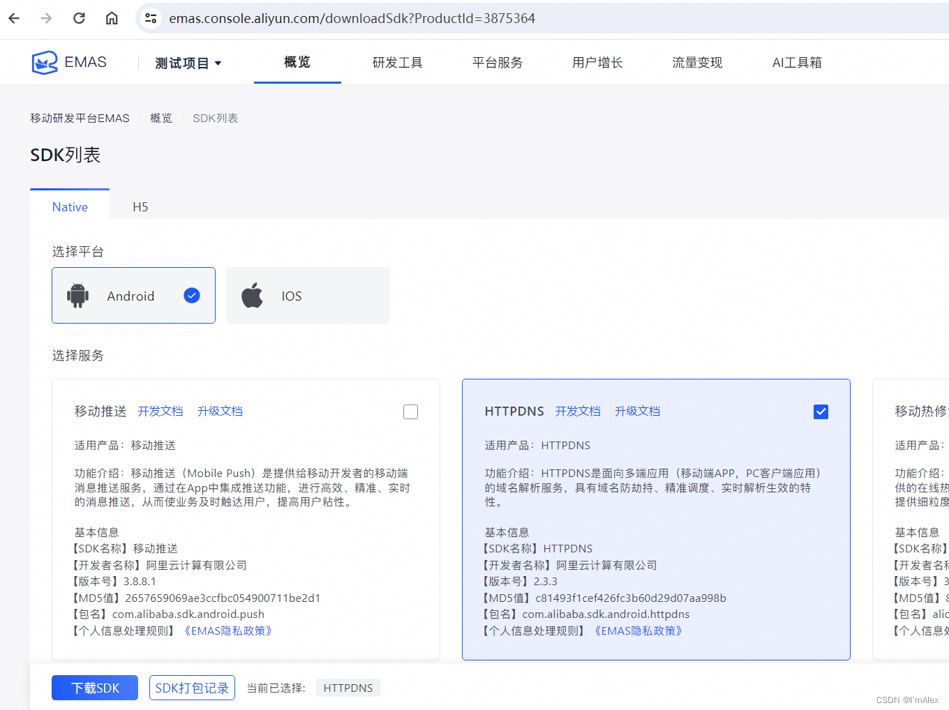The height and width of the screenshot is (710, 949).
Task: Open SDK打包记录
Action: click(192, 688)
